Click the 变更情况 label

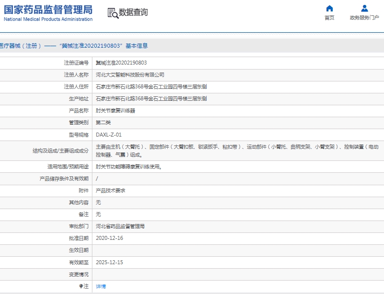78,275
